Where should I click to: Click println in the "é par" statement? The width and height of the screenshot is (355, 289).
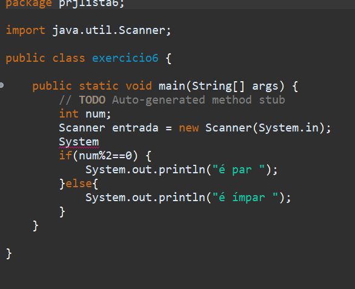tap(182, 170)
